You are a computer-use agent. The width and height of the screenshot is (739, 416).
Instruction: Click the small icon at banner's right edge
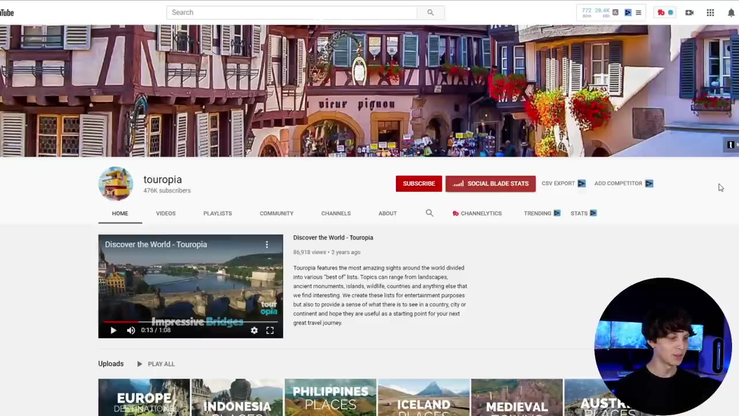pyautogui.click(x=731, y=145)
